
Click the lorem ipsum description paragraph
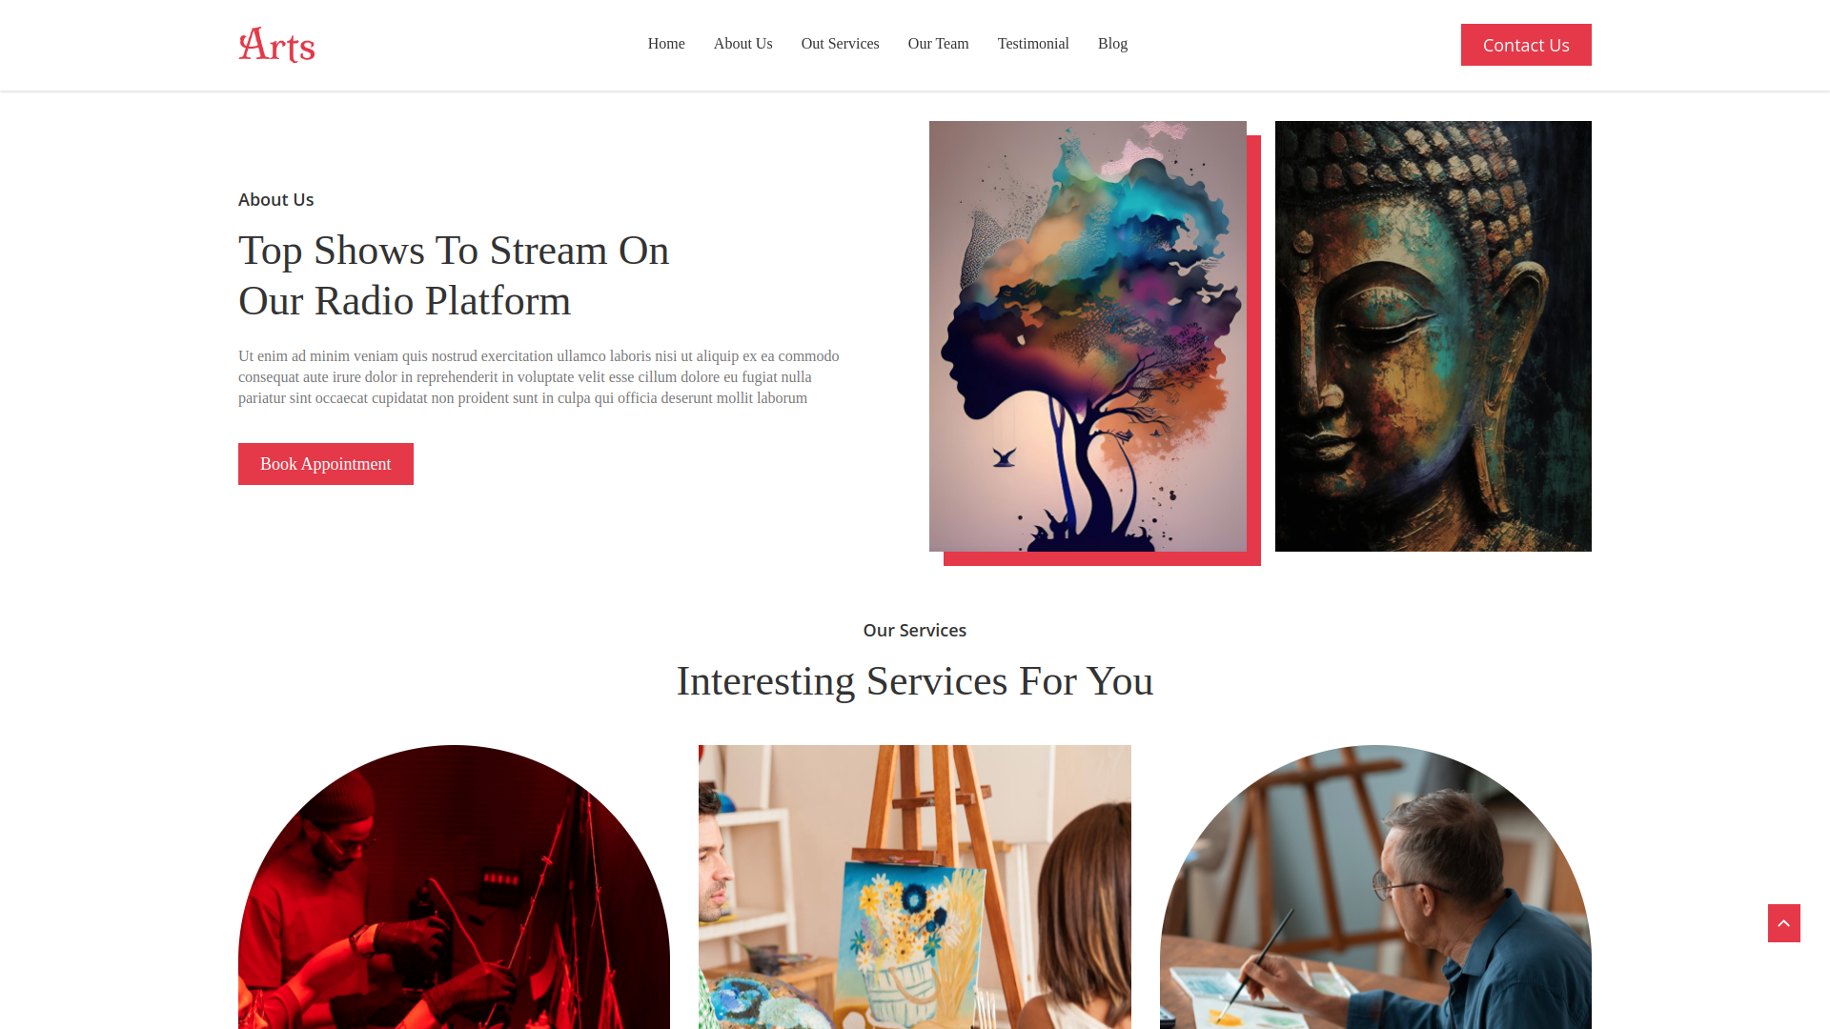pyautogui.click(x=539, y=377)
